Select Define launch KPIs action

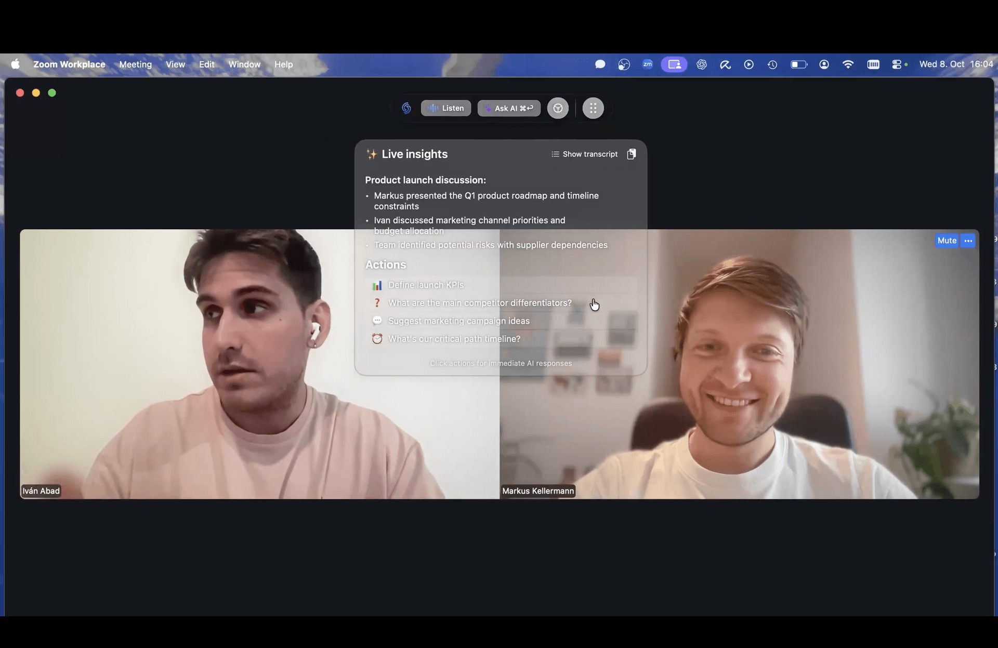click(426, 285)
